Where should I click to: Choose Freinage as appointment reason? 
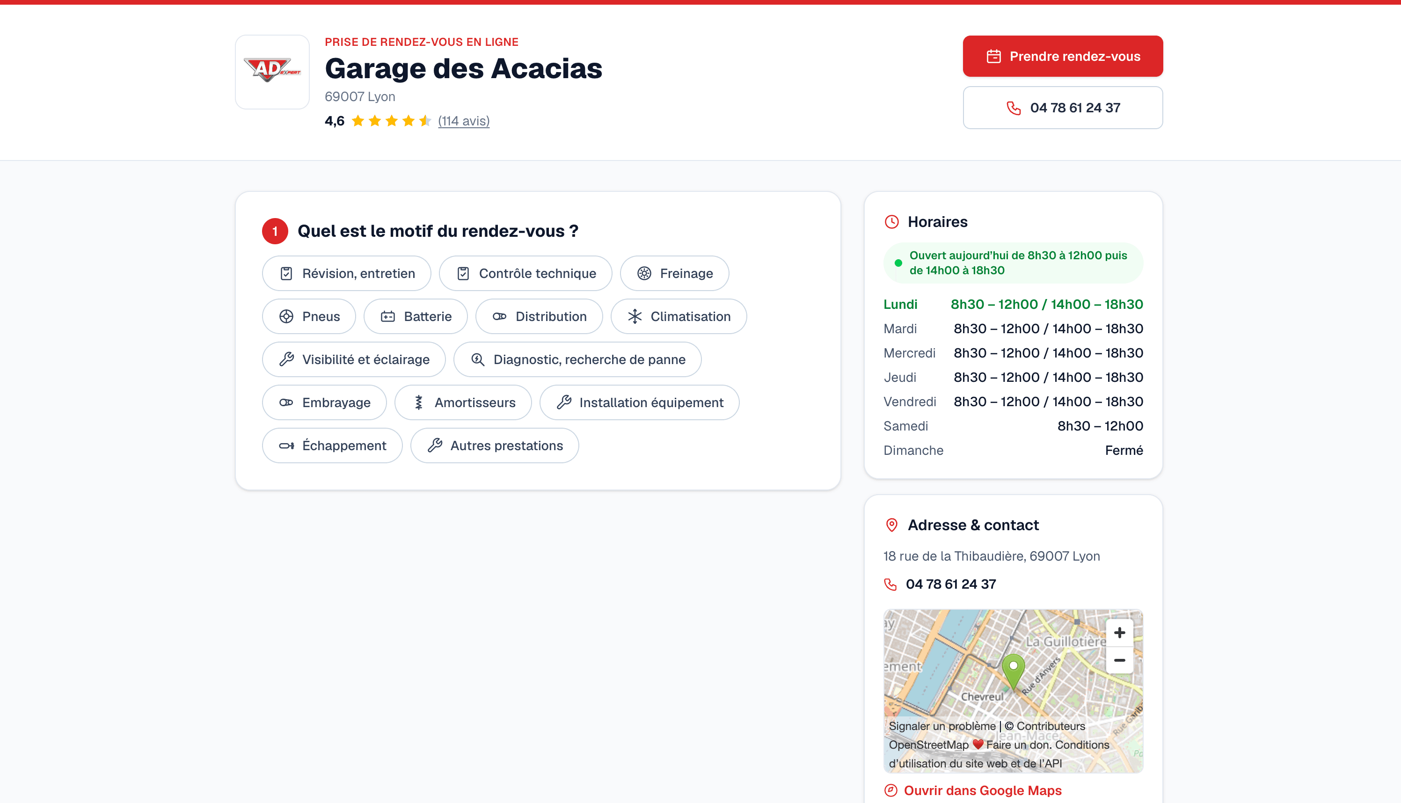click(x=674, y=274)
